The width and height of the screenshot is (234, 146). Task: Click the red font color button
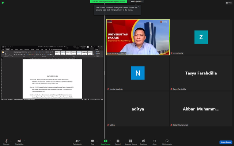(33, 54)
